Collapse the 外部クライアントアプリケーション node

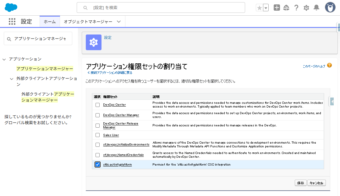pyautogui.click(x=12, y=79)
